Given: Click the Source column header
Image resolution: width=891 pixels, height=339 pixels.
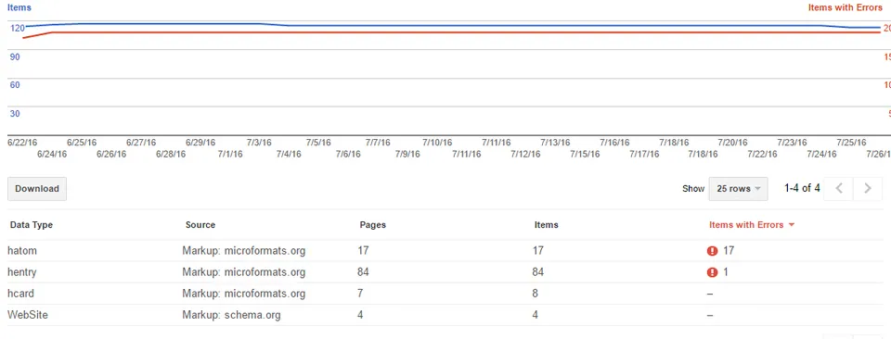Looking at the screenshot, I should click(200, 225).
